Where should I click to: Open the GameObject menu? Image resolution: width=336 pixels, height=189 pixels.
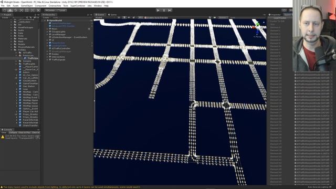(x=27, y=6)
